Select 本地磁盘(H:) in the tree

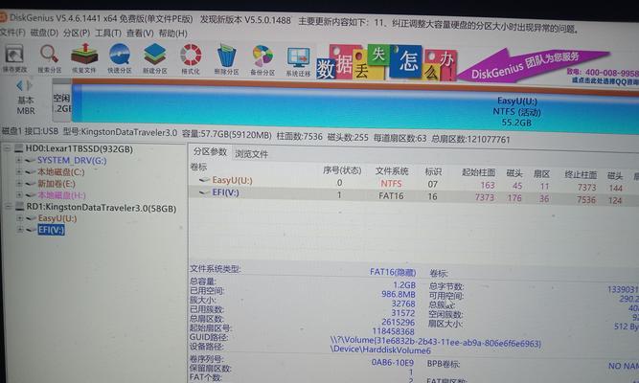coord(61,195)
